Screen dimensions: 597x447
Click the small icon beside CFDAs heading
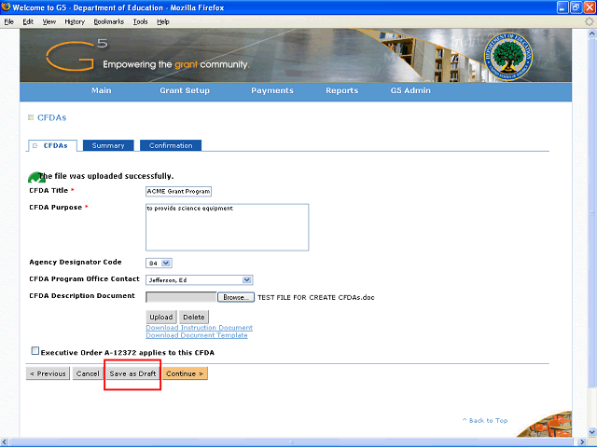(x=31, y=117)
